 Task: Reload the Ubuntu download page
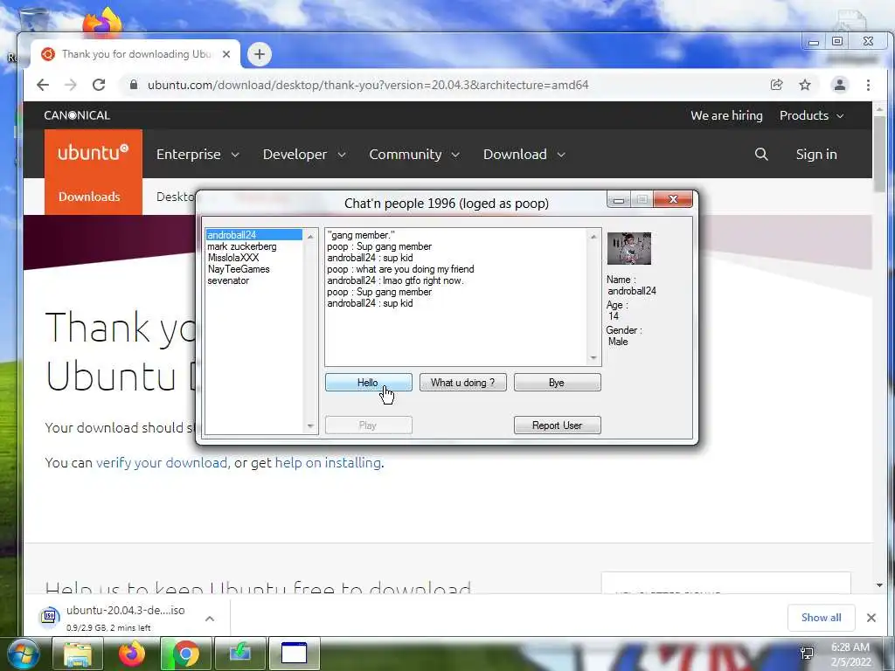pos(99,85)
